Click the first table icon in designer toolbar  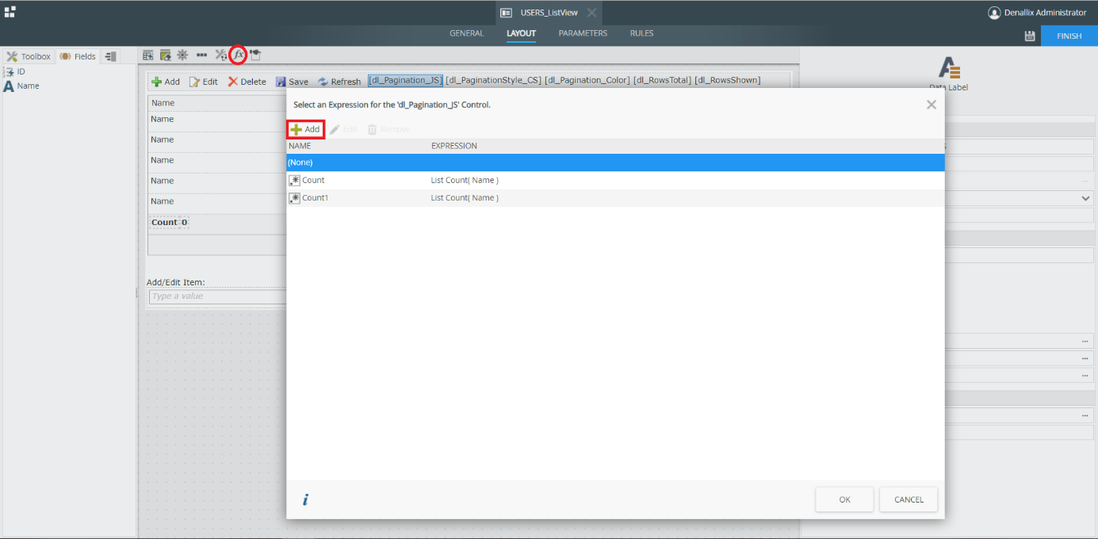pos(147,55)
